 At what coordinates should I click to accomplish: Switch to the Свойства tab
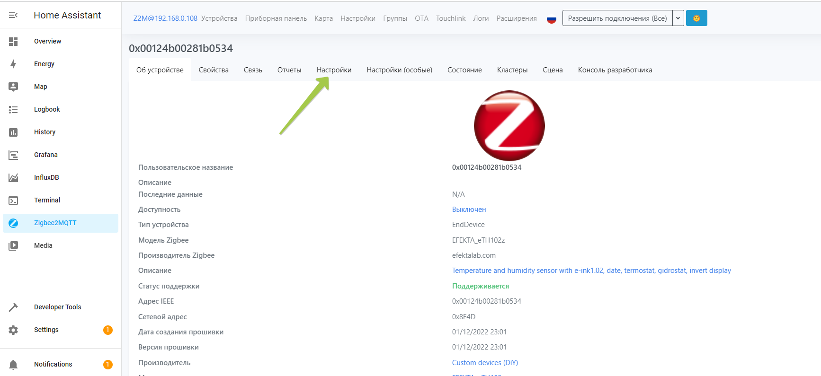coord(214,70)
